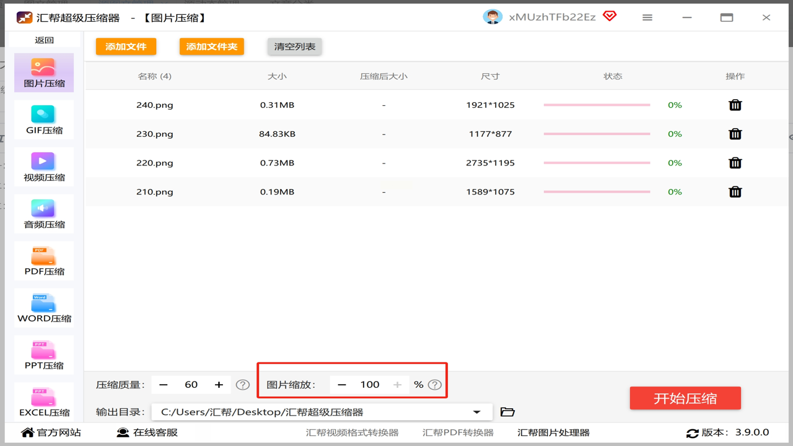793x446 pixels.
Task: Click the red VIP diamond icon
Action: pyautogui.click(x=610, y=16)
